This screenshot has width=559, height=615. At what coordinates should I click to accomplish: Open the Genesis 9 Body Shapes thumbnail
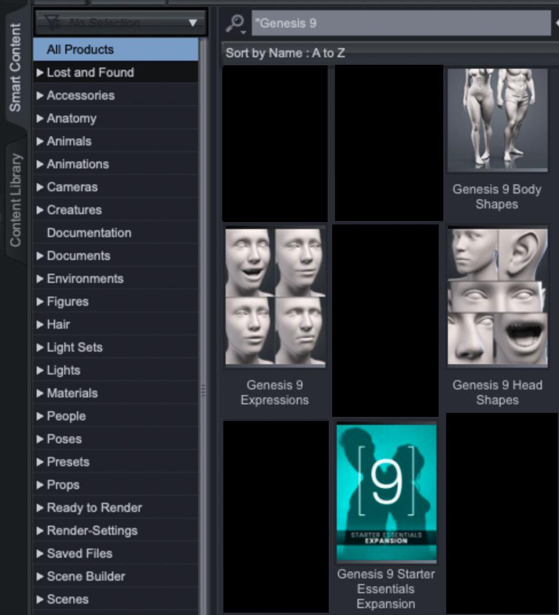pos(497,120)
